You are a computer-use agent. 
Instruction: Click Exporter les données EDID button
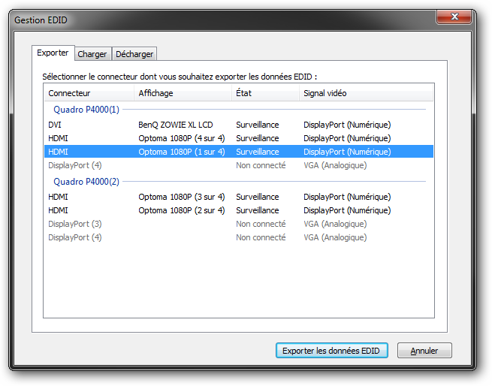(331, 351)
